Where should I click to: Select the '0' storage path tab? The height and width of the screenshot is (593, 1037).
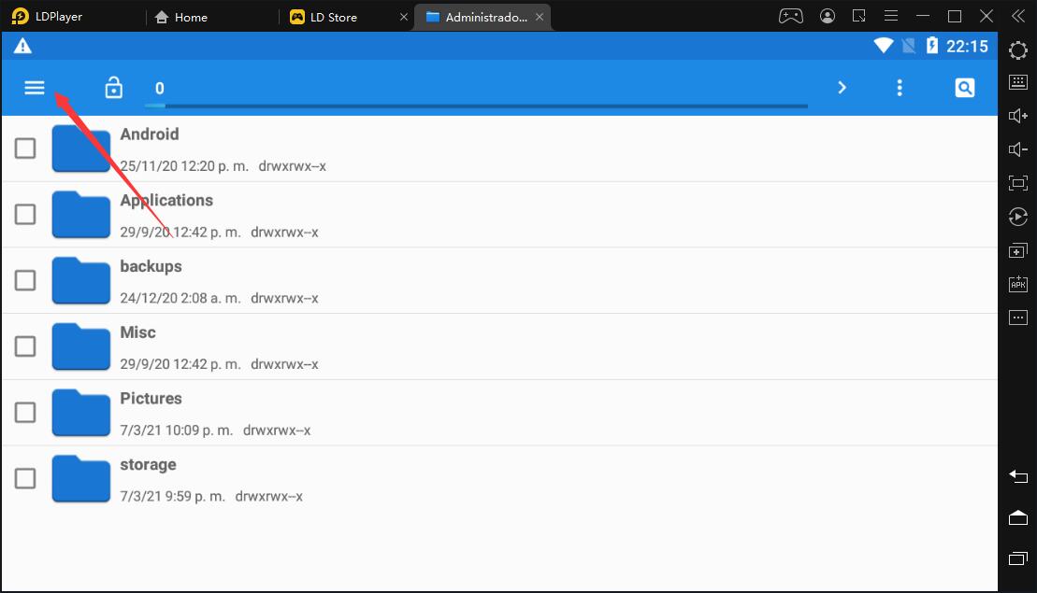click(159, 89)
